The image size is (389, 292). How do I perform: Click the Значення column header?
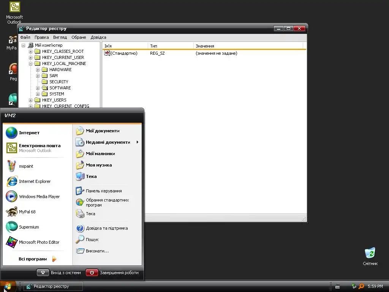click(x=248, y=46)
